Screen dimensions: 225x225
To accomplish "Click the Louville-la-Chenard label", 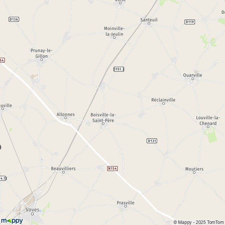I will click(208, 120).
